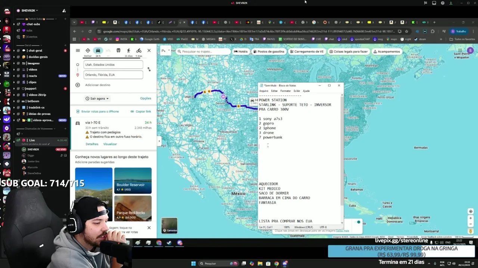
Task: Open the Chrome tab search dropdown arrow
Action: tap(74, 22)
